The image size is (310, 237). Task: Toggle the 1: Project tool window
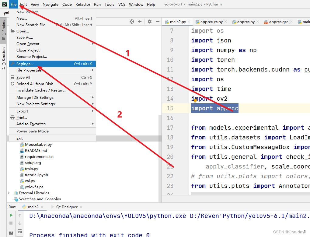(4, 24)
